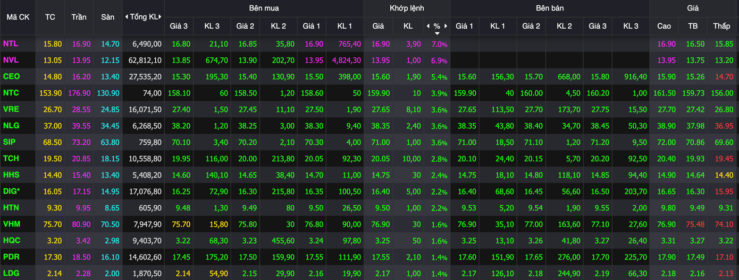Open VHM stock details

pyautogui.click(x=11, y=224)
